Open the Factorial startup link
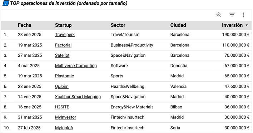 [63, 45]
